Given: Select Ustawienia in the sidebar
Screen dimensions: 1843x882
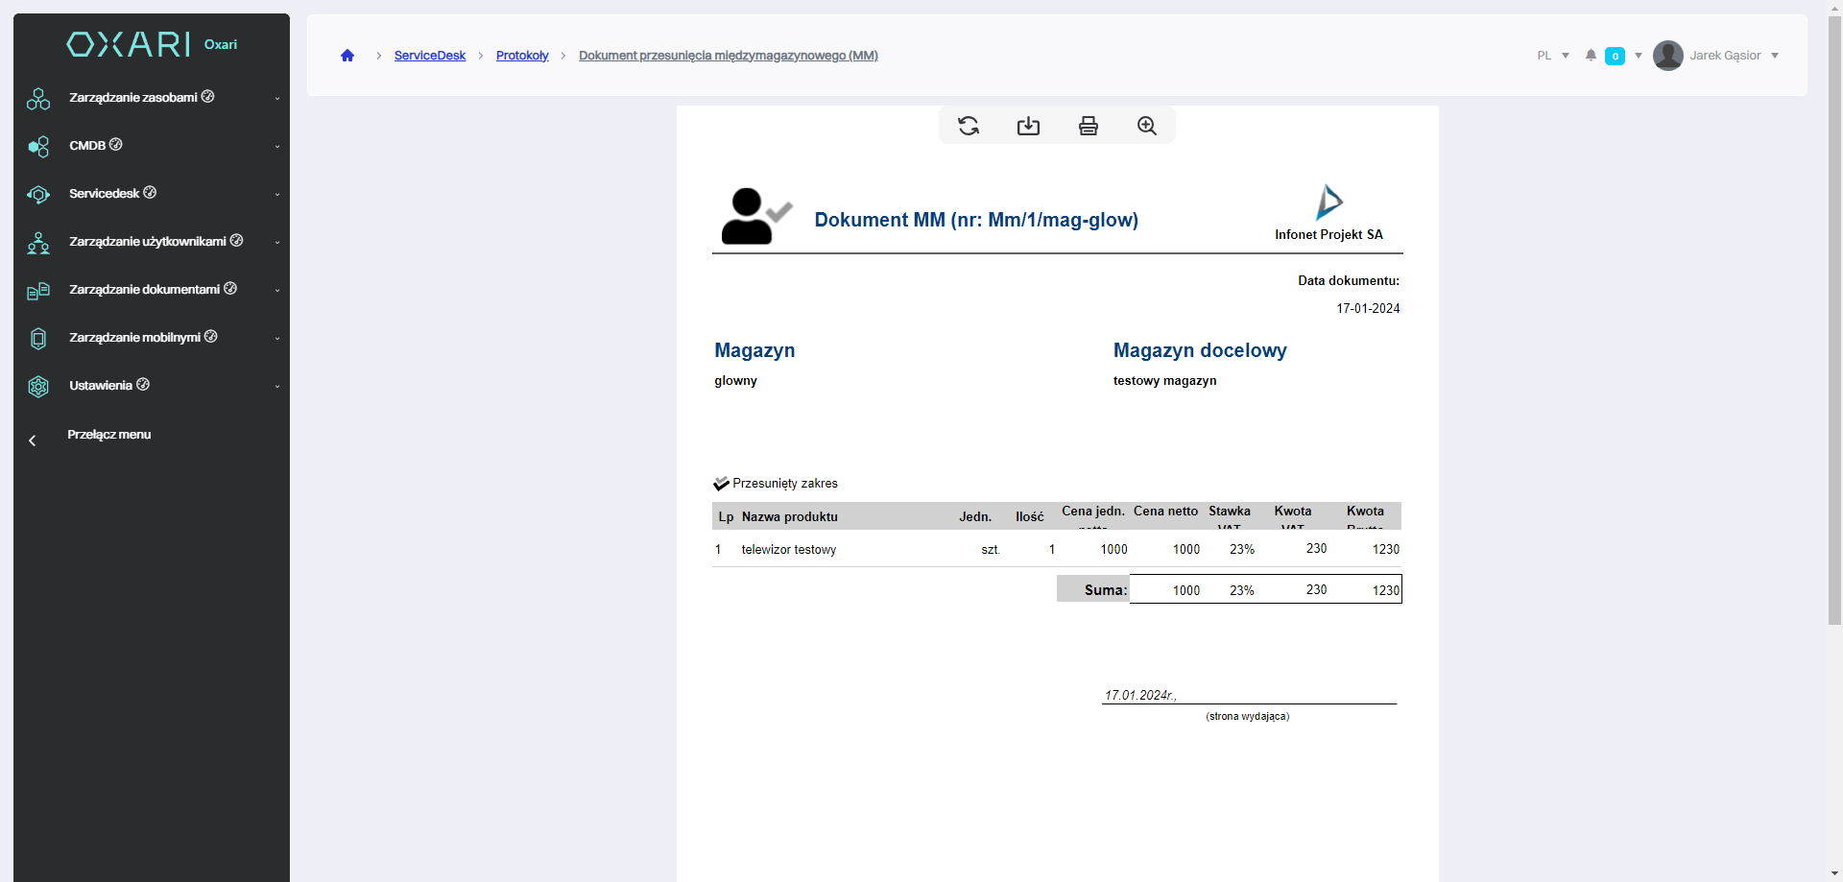Looking at the screenshot, I should (101, 386).
